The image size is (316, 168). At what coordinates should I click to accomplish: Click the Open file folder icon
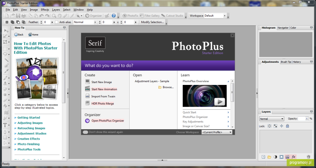pos(12,16)
